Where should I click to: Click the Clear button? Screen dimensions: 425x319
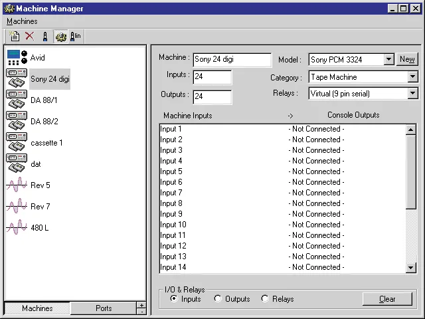pos(387,299)
